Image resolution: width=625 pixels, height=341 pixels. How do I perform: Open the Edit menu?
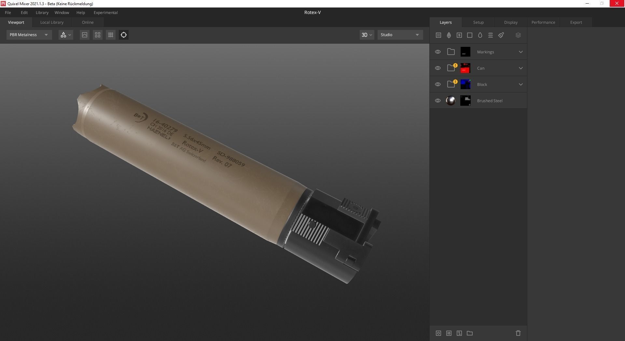pos(24,12)
